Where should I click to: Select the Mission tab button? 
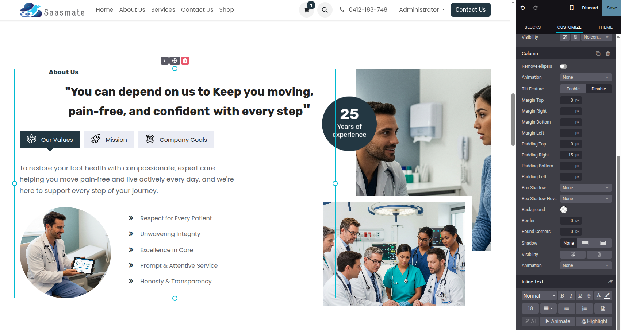[109, 139]
